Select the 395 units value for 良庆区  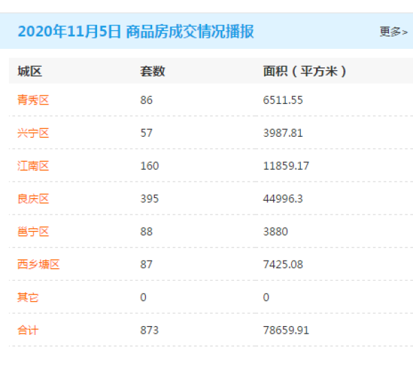149,199
